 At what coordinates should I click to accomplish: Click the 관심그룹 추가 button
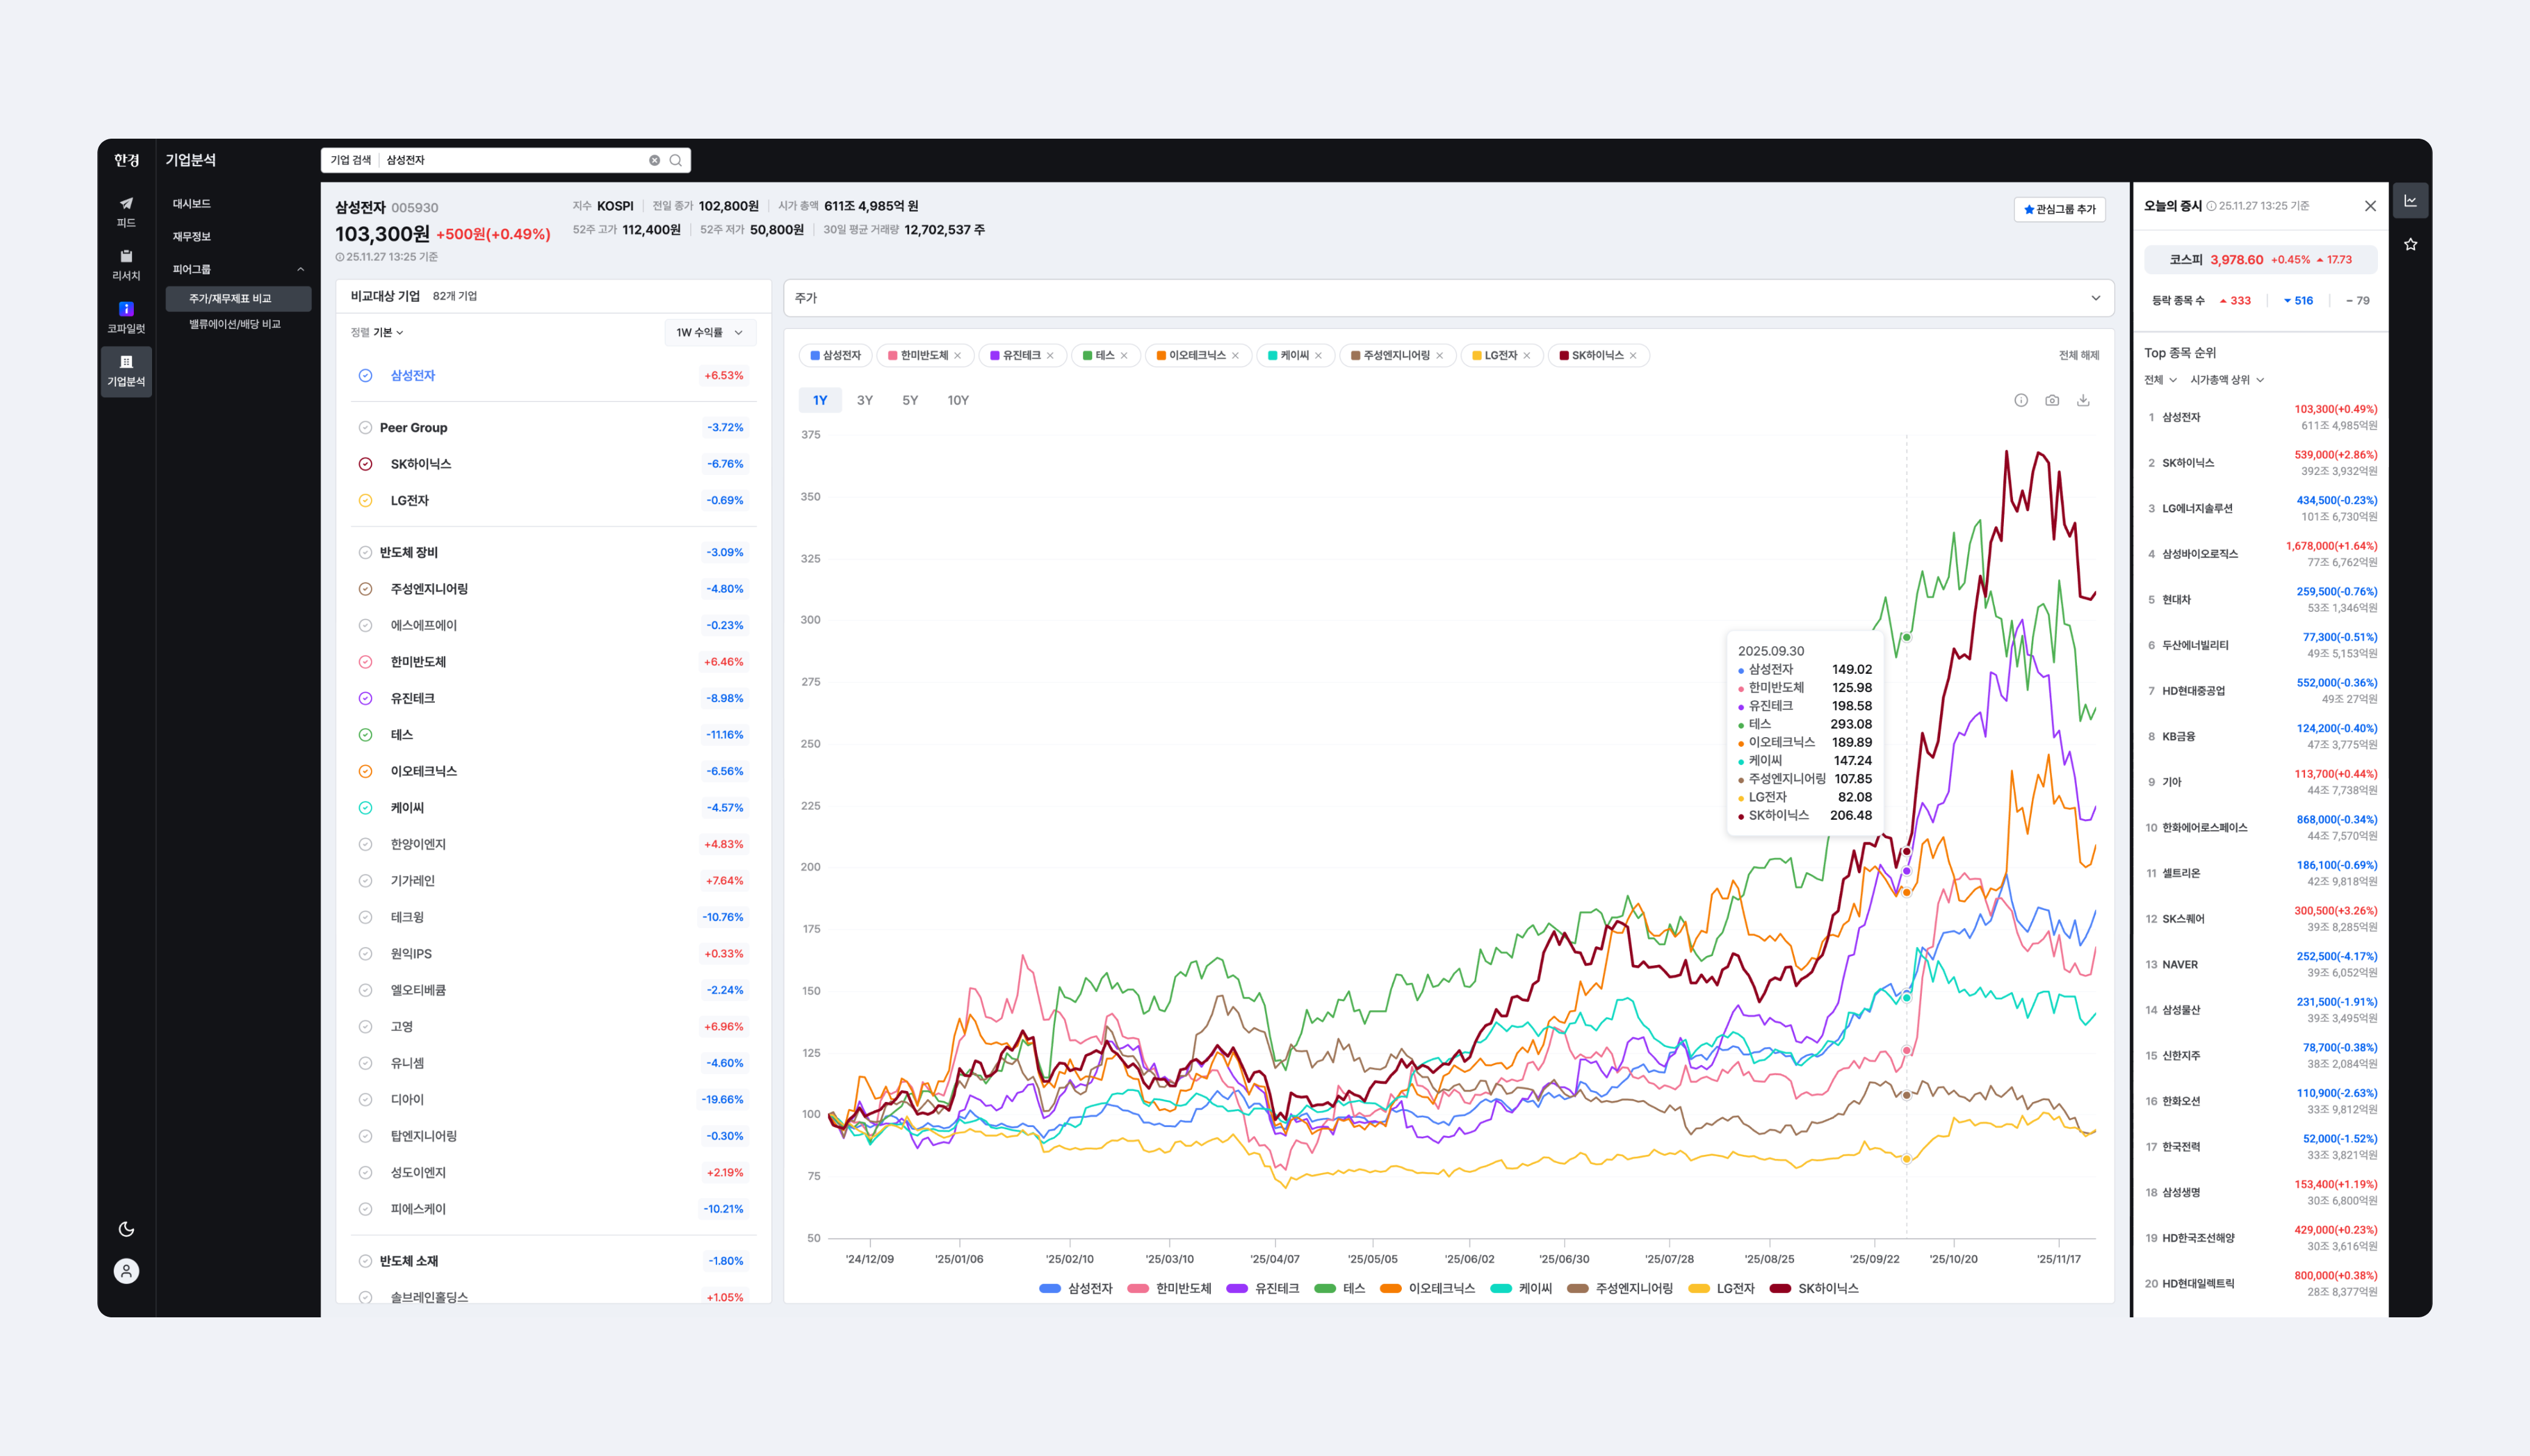(2059, 209)
